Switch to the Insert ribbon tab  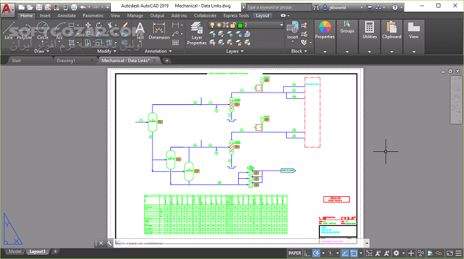pyautogui.click(x=45, y=16)
